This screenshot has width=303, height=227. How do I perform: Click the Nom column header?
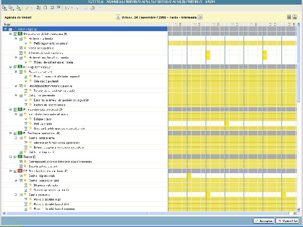pos(85,24)
